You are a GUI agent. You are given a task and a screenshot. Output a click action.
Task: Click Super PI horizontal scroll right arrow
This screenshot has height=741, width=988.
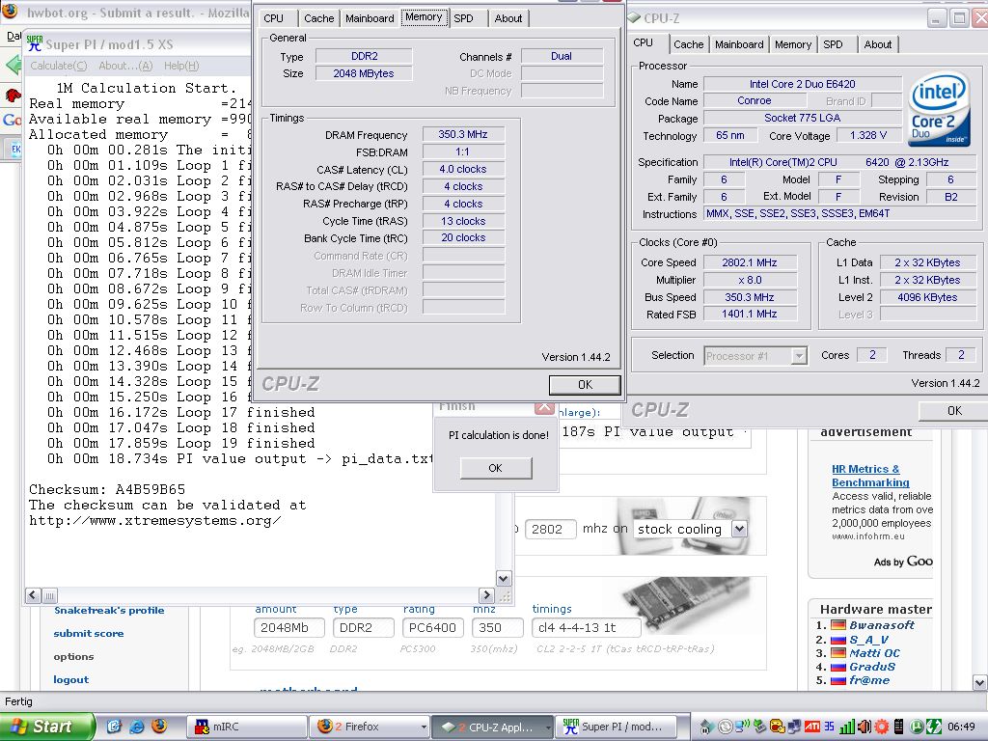486,594
